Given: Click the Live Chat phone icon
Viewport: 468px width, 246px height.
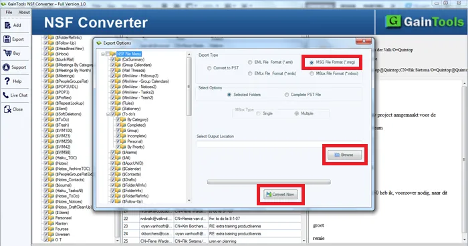Looking at the screenshot, I should [x=6, y=95].
